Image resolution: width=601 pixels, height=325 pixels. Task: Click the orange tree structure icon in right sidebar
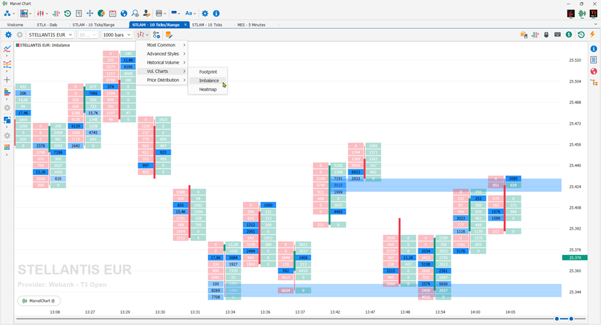click(593, 82)
